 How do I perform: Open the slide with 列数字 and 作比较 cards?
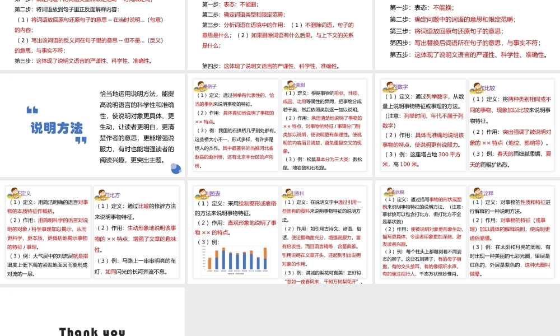pos(468,125)
